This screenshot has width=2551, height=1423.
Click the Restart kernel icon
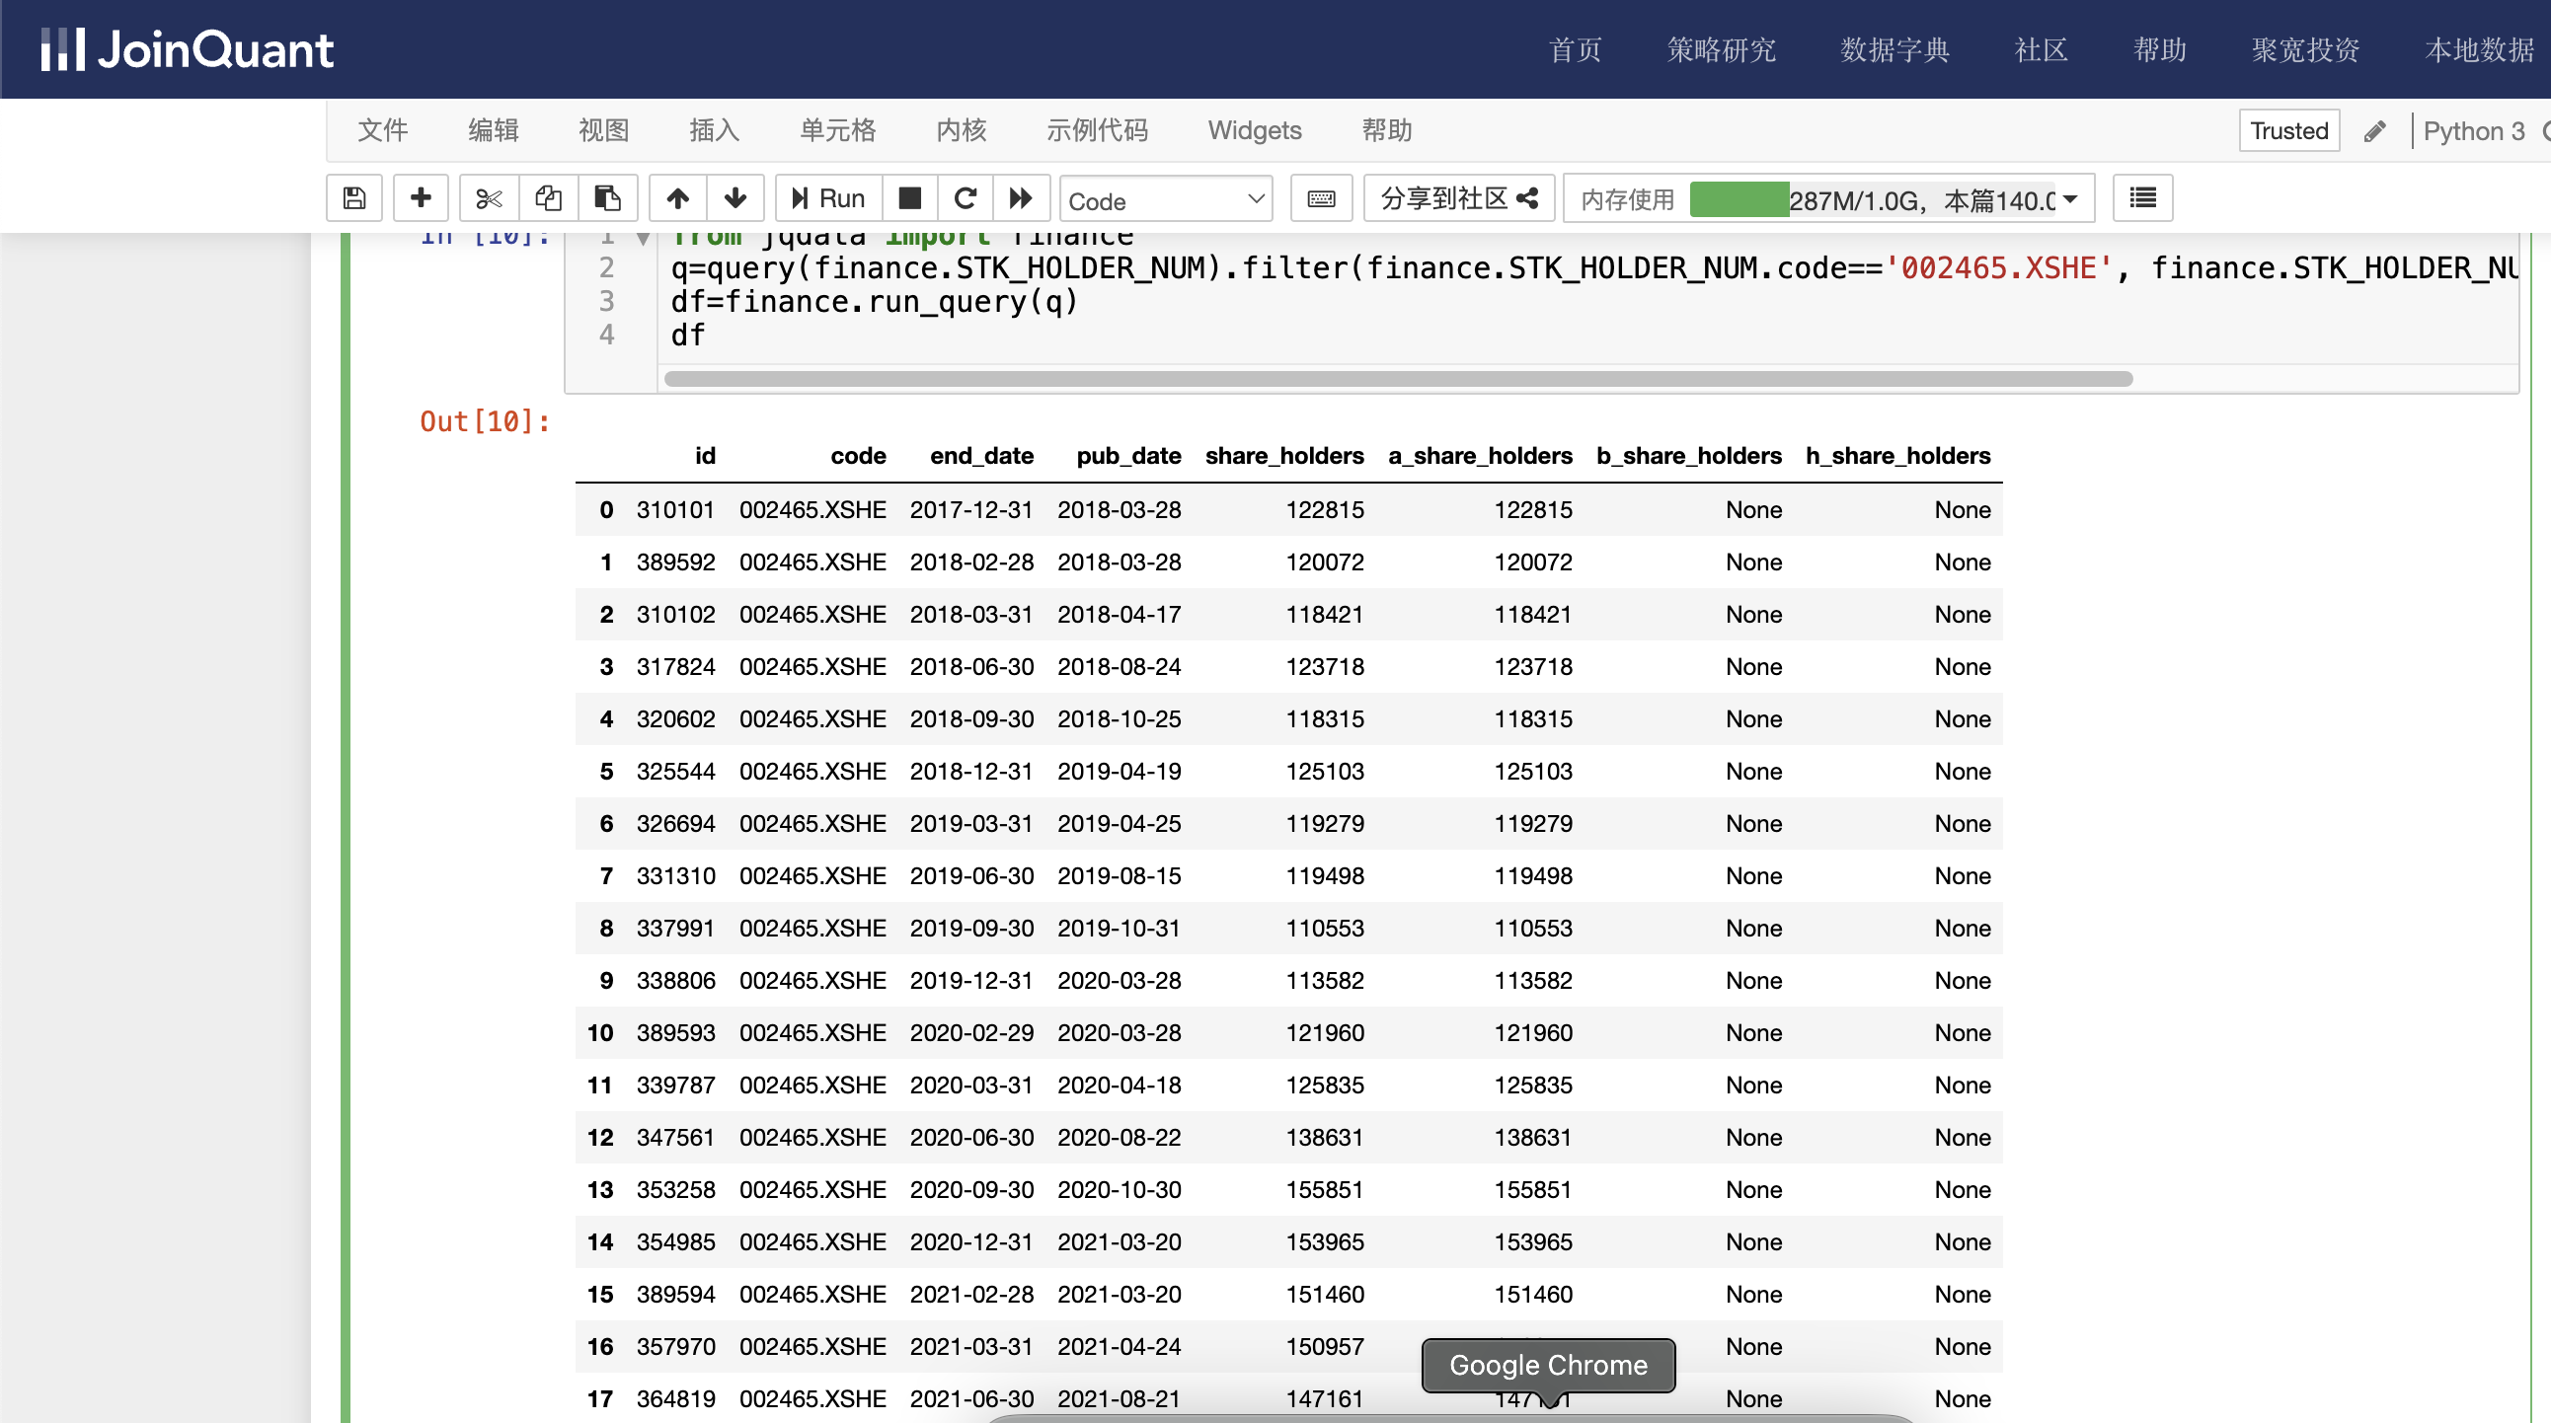click(967, 197)
